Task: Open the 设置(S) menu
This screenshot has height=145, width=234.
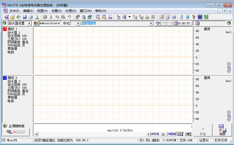Action: pos(56,11)
